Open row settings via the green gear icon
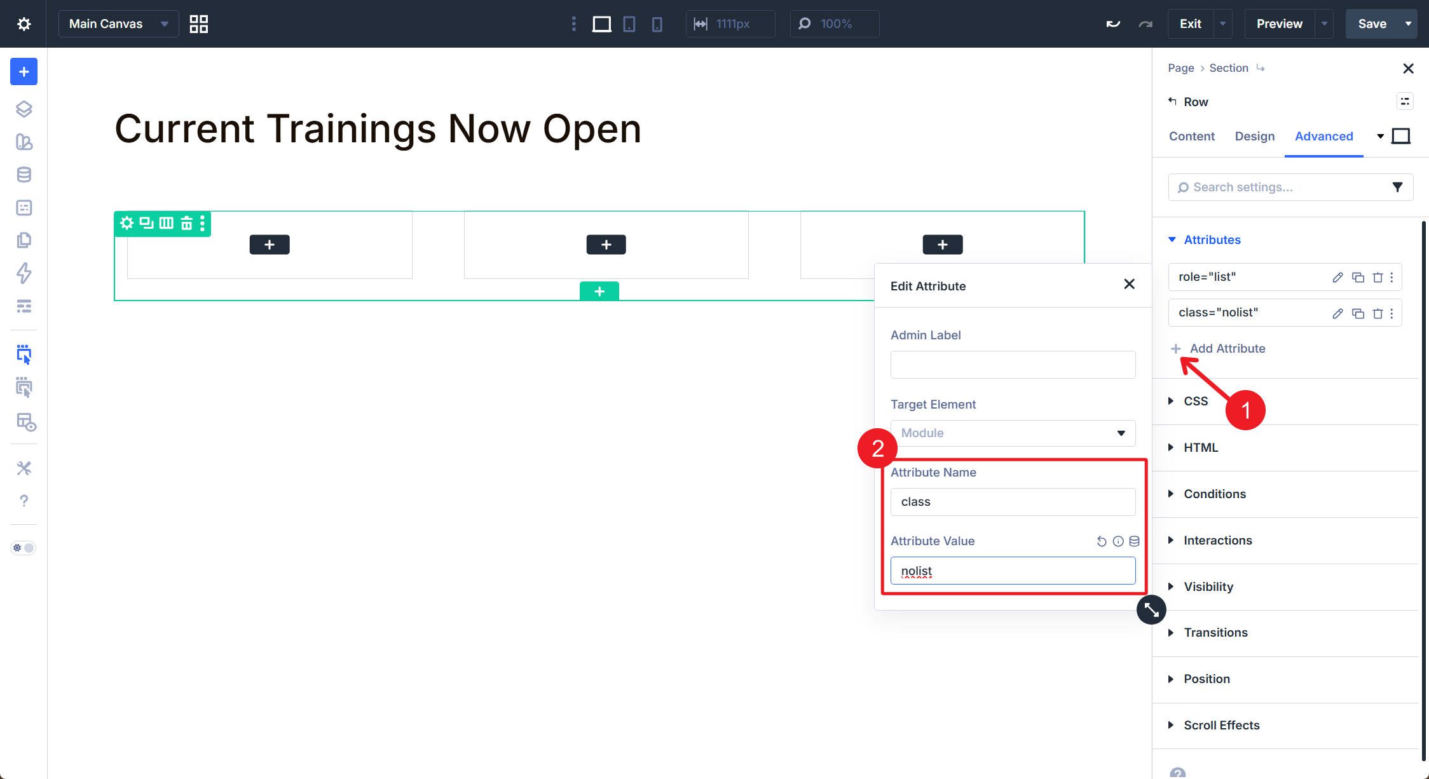The height and width of the screenshot is (779, 1429). click(126, 223)
